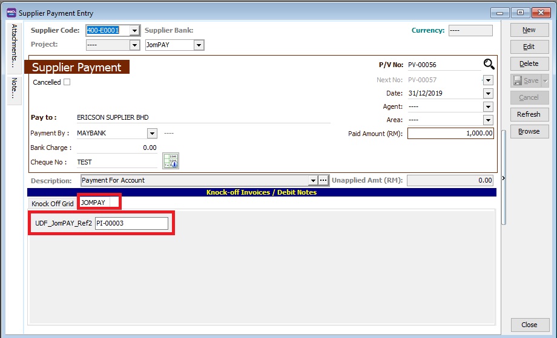Viewport: 557px width, 338px height.
Task: Click the ellipsis button next to Description
Action: pyautogui.click(x=323, y=180)
